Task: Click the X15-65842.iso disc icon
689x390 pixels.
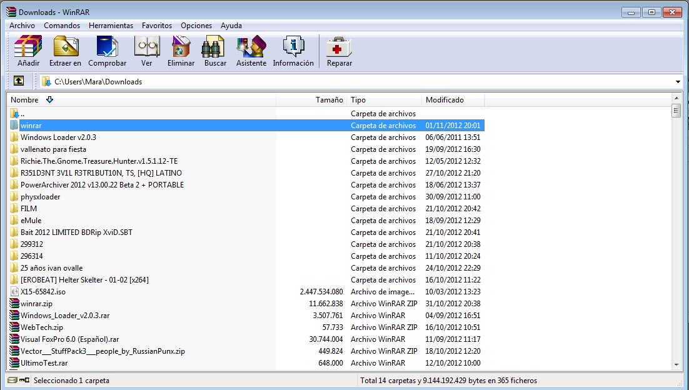Action: [14, 292]
